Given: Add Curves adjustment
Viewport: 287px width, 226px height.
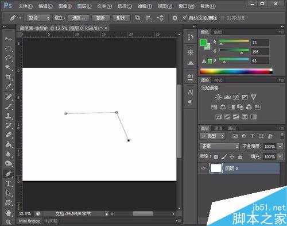Looking at the screenshot, I should (x=236, y=97).
